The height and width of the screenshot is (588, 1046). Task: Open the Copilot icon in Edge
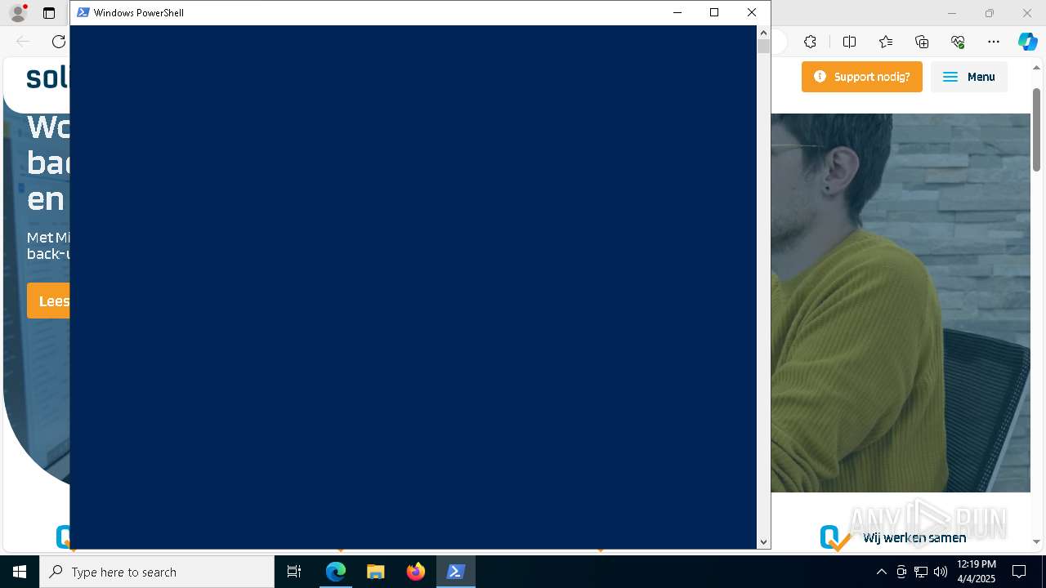(x=1027, y=42)
